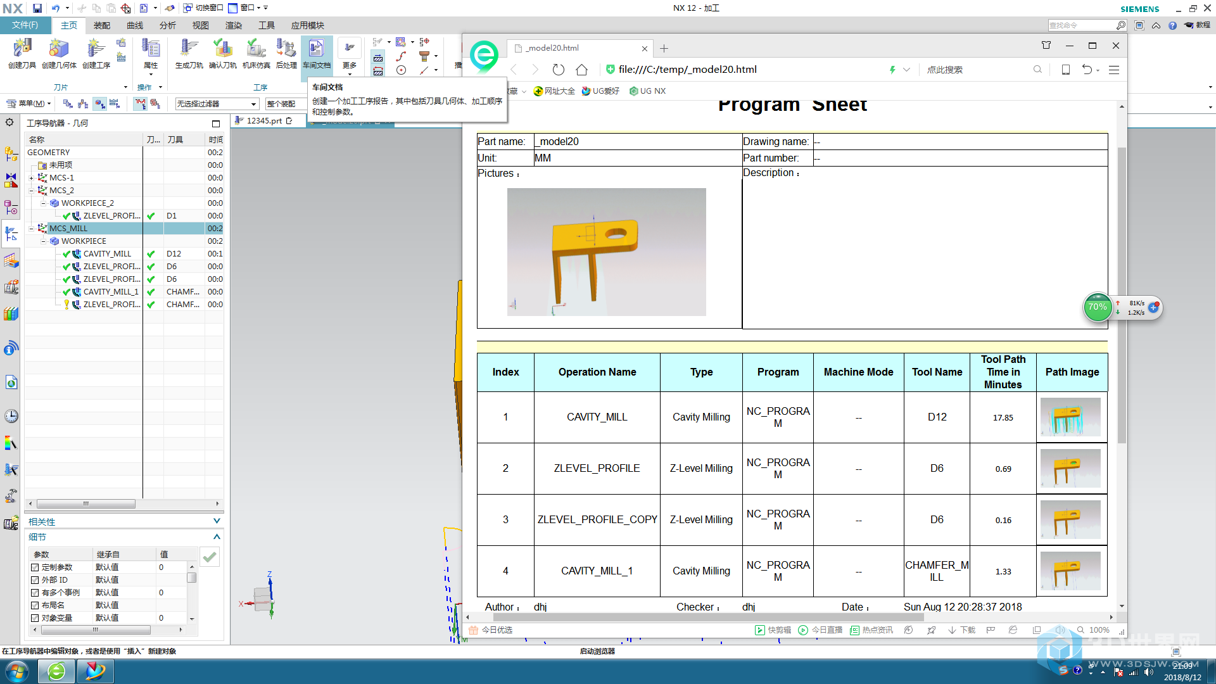
Task: Click the undo arrow in NX title bar
Action: 56,8
